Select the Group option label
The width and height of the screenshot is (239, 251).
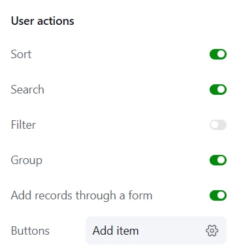coord(27,160)
